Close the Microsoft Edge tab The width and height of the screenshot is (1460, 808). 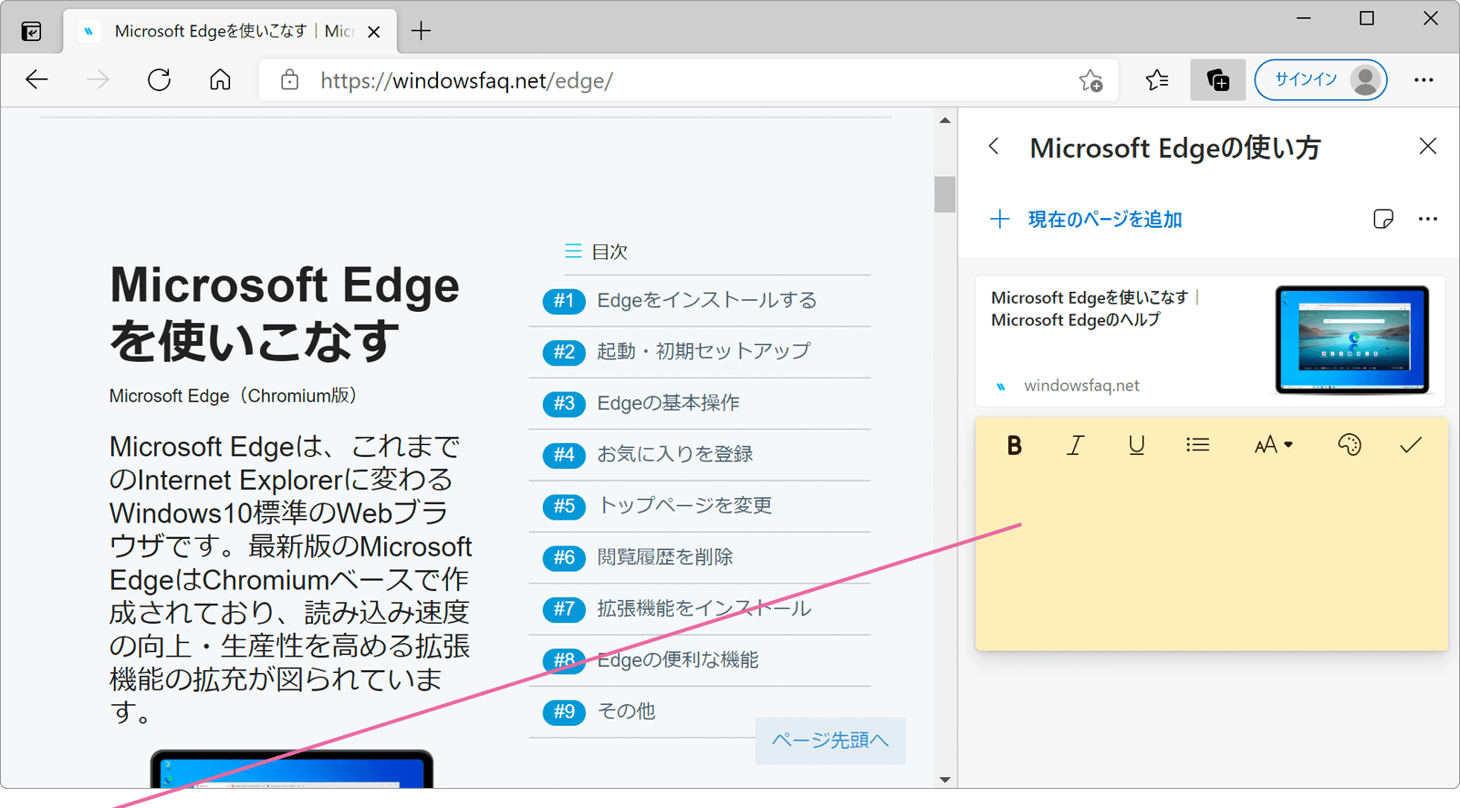click(373, 32)
